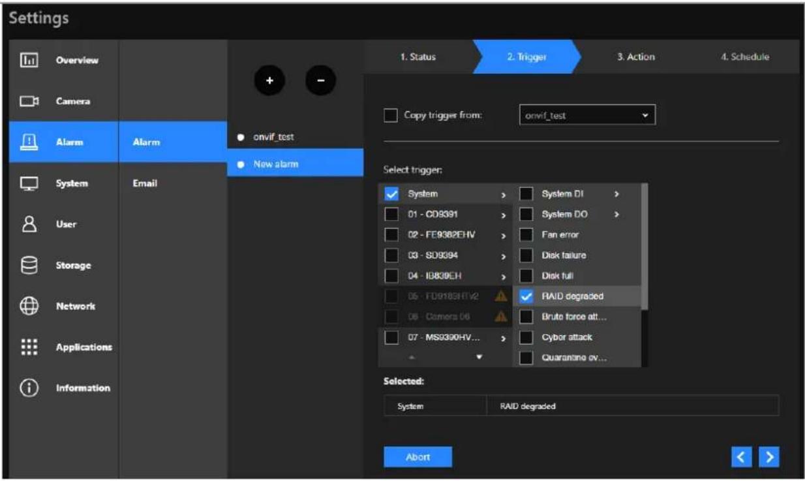Check the Fan error checkbox
The width and height of the screenshot is (805, 481).
(x=526, y=235)
